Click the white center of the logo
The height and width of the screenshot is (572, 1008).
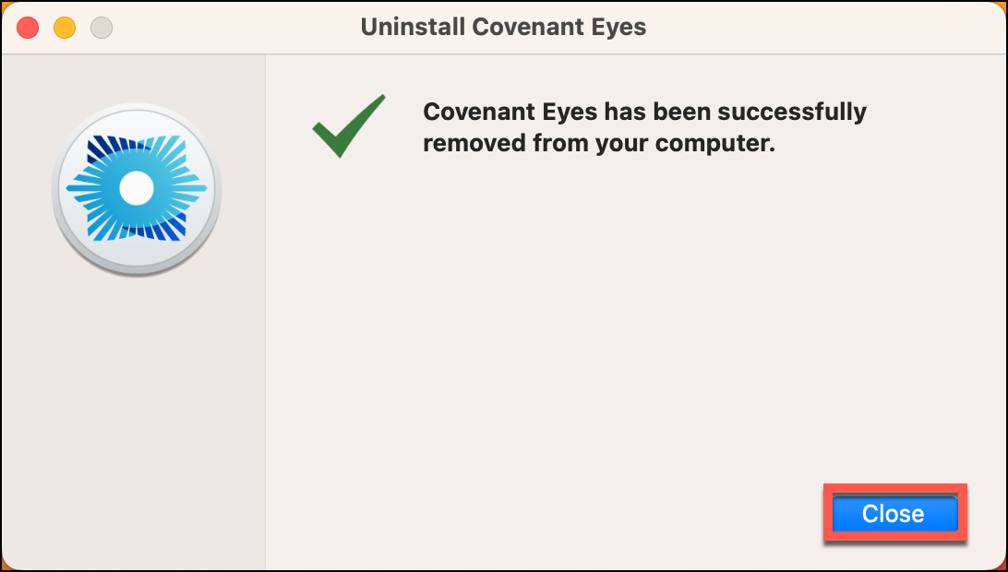[x=137, y=189]
